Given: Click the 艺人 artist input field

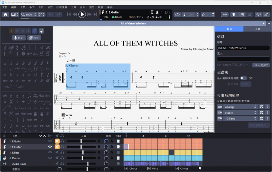Looking at the screenshot, I should (x=243, y=59).
